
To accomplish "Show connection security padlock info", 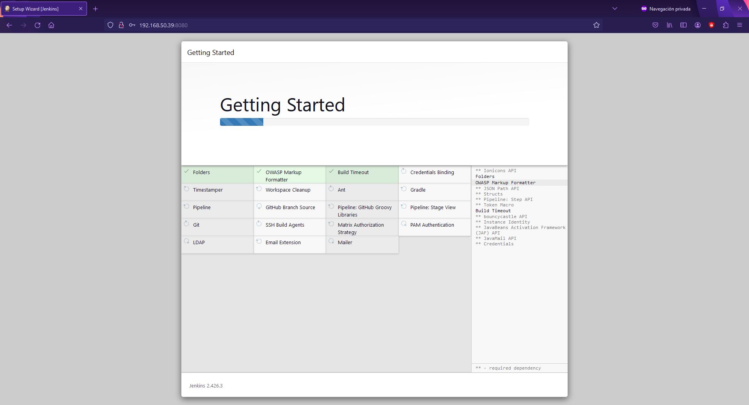I will click(x=121, y=25).
